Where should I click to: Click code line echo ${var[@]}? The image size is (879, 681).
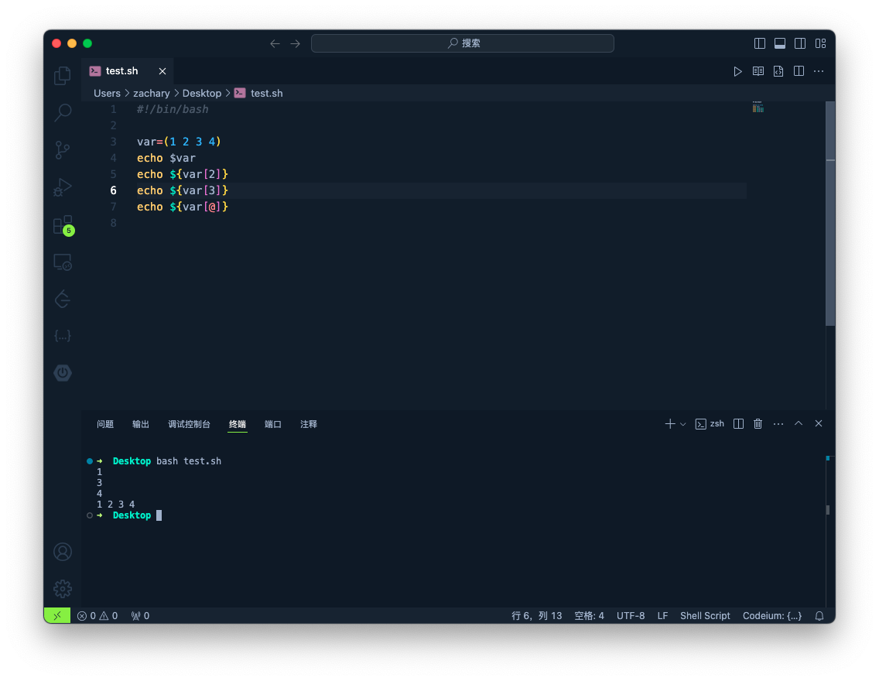tap(182, 207)
